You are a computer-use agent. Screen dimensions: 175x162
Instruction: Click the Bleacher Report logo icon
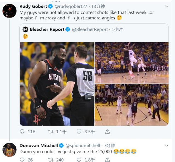[25, 30]
